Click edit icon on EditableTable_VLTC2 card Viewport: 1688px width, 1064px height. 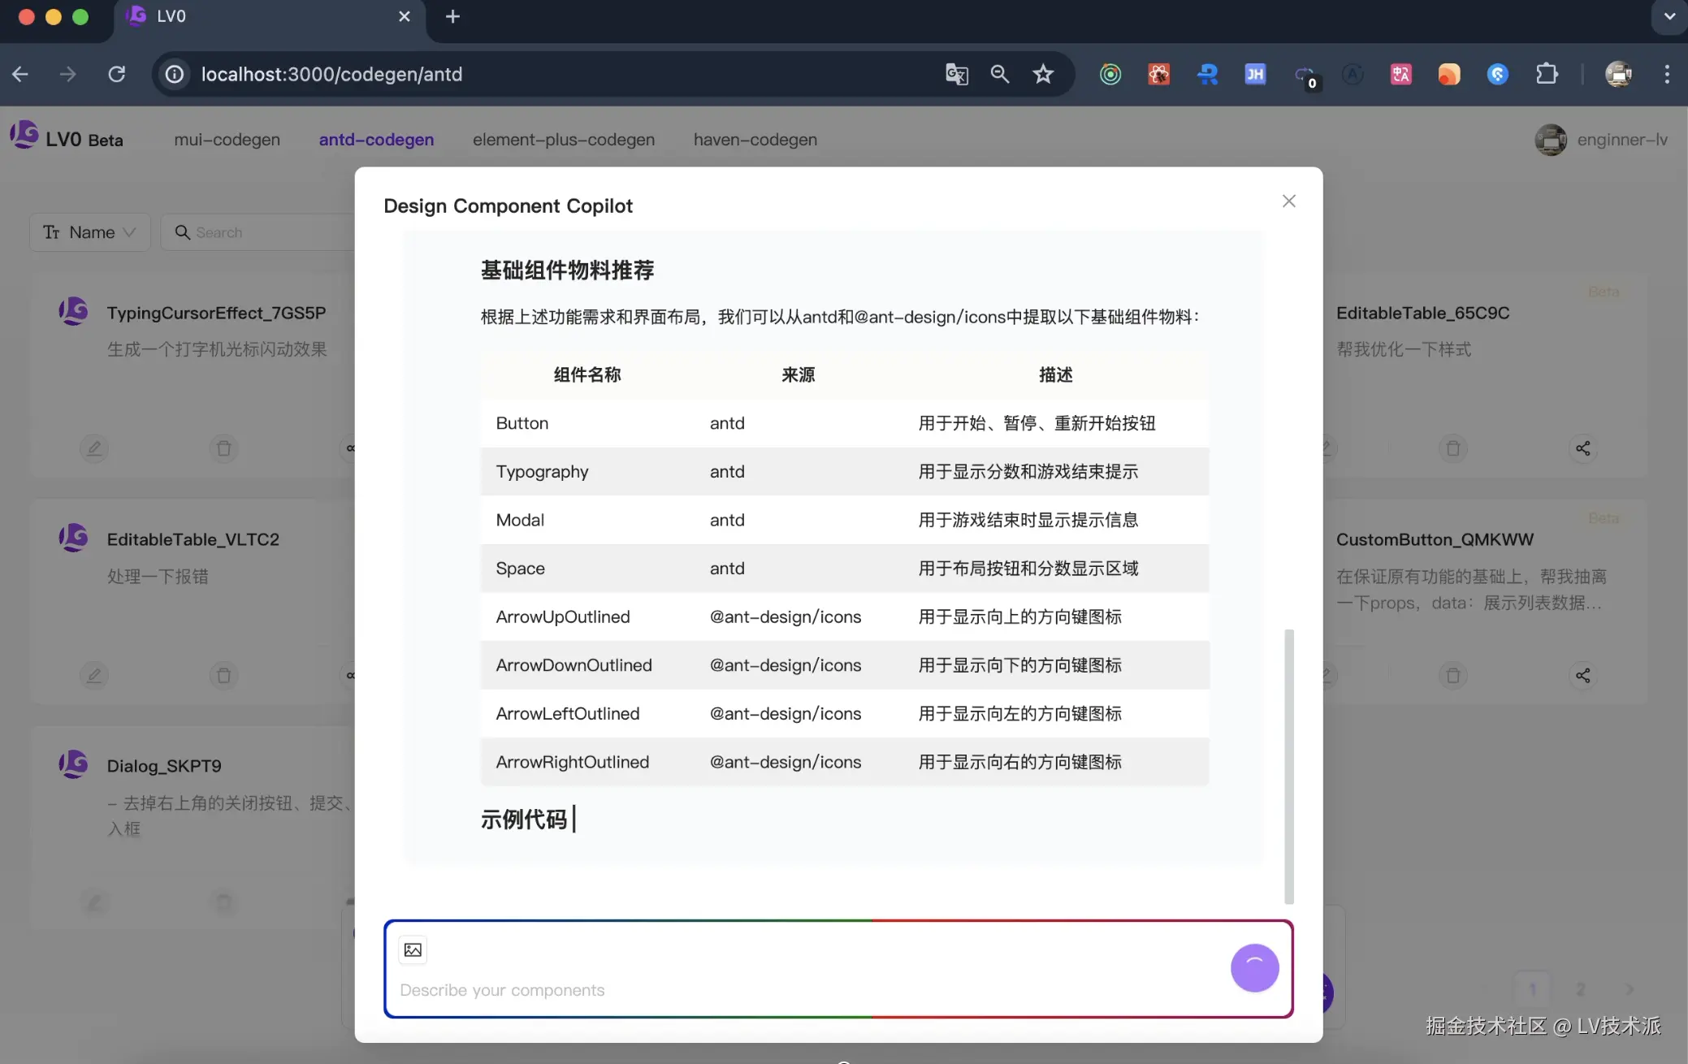click(94, 675)
